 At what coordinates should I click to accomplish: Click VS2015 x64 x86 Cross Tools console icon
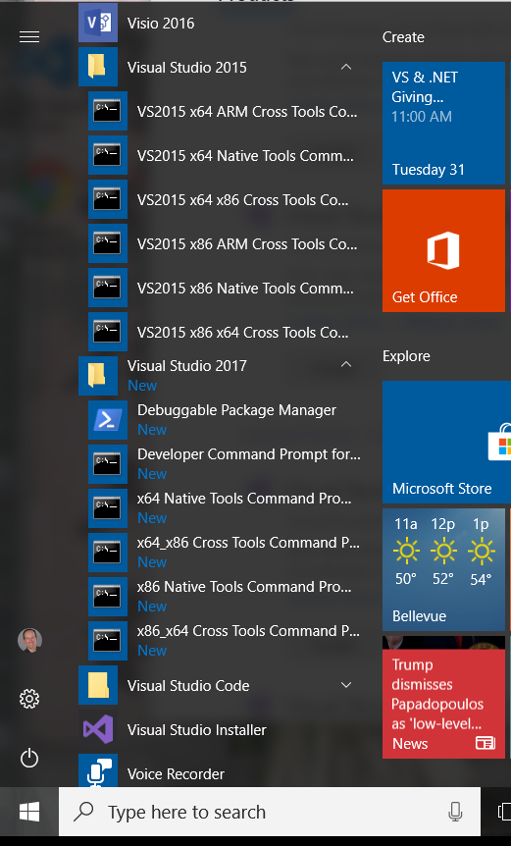pyautogui.click(x=108, y=199)
